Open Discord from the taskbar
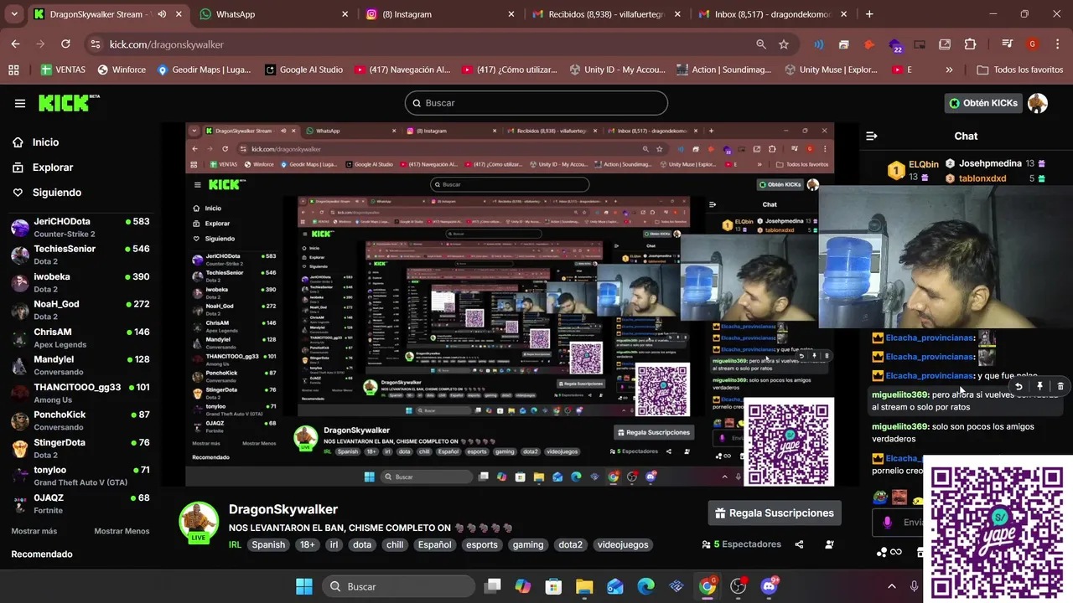Image resolution: width=1073 pixels, height=603 pixels. (769, 586)
